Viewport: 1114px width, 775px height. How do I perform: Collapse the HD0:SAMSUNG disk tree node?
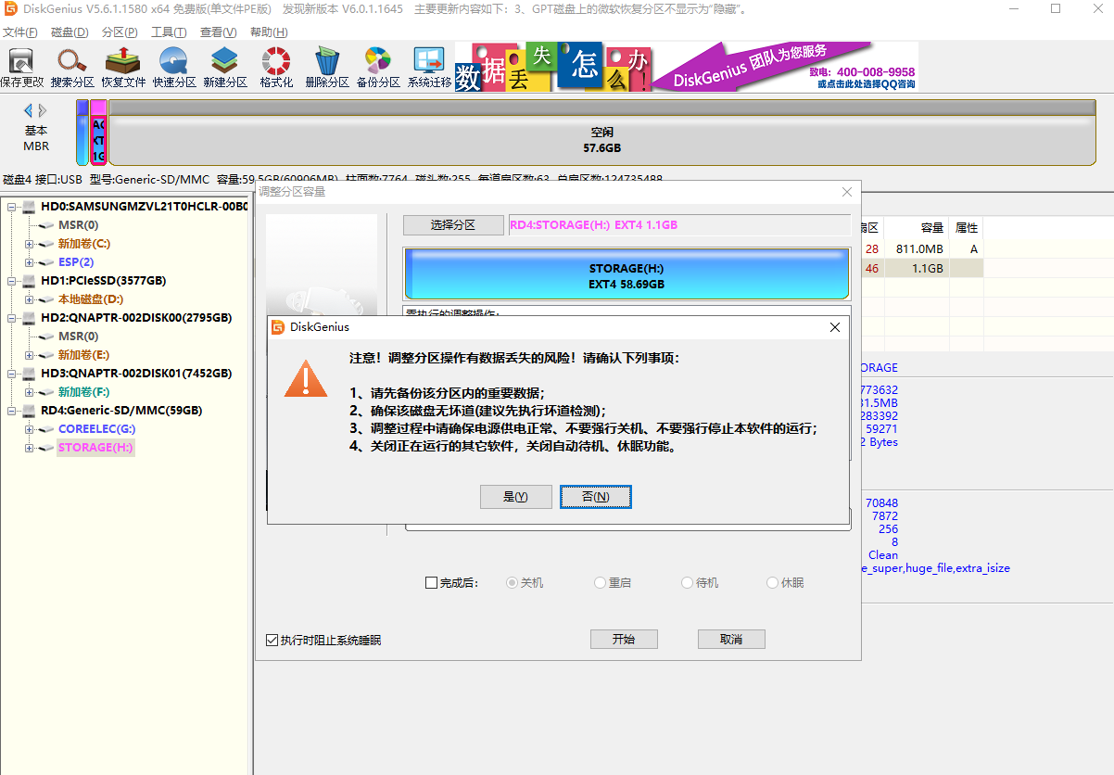(x=12, y=207)
